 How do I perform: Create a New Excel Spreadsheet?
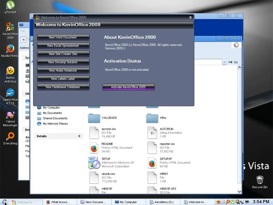pyautogui.click(x=63, y=46)
